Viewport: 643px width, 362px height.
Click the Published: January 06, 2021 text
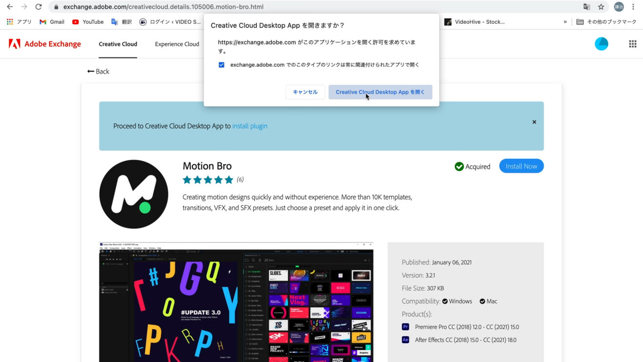pos(436,262)
